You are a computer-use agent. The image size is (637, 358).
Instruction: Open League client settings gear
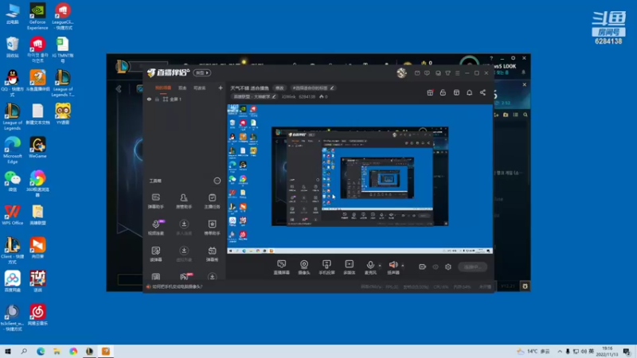[513, 58]
